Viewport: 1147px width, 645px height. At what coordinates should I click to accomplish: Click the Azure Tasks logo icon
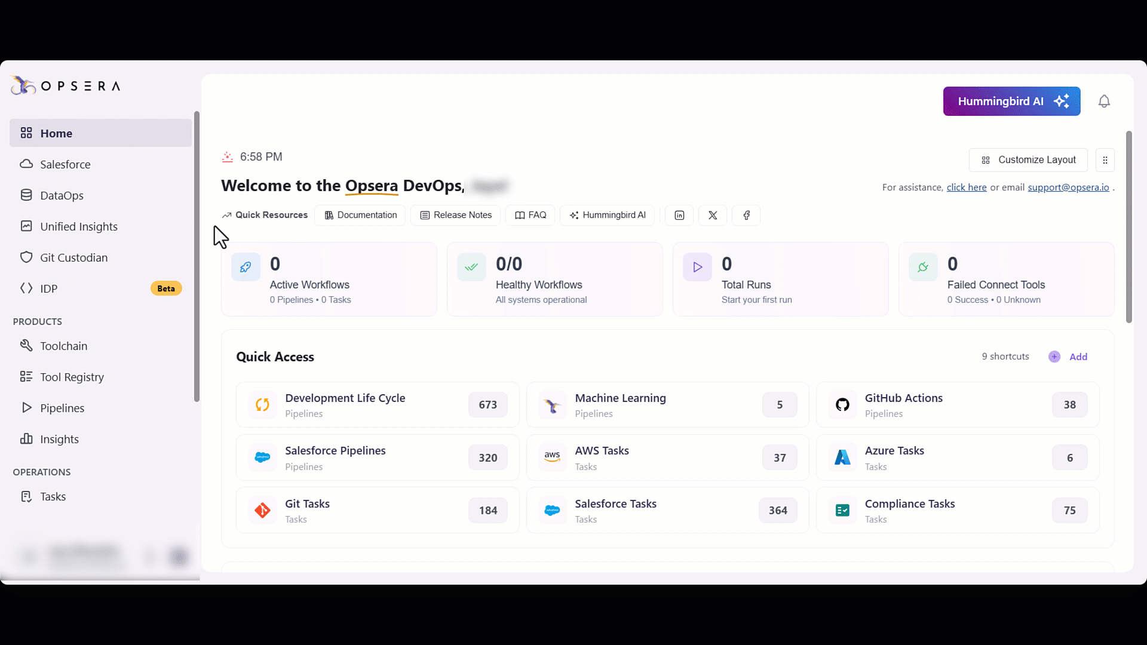842,457
